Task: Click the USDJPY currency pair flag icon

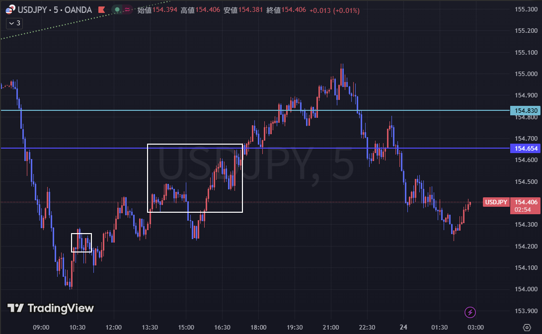Action: coord(9,9)
